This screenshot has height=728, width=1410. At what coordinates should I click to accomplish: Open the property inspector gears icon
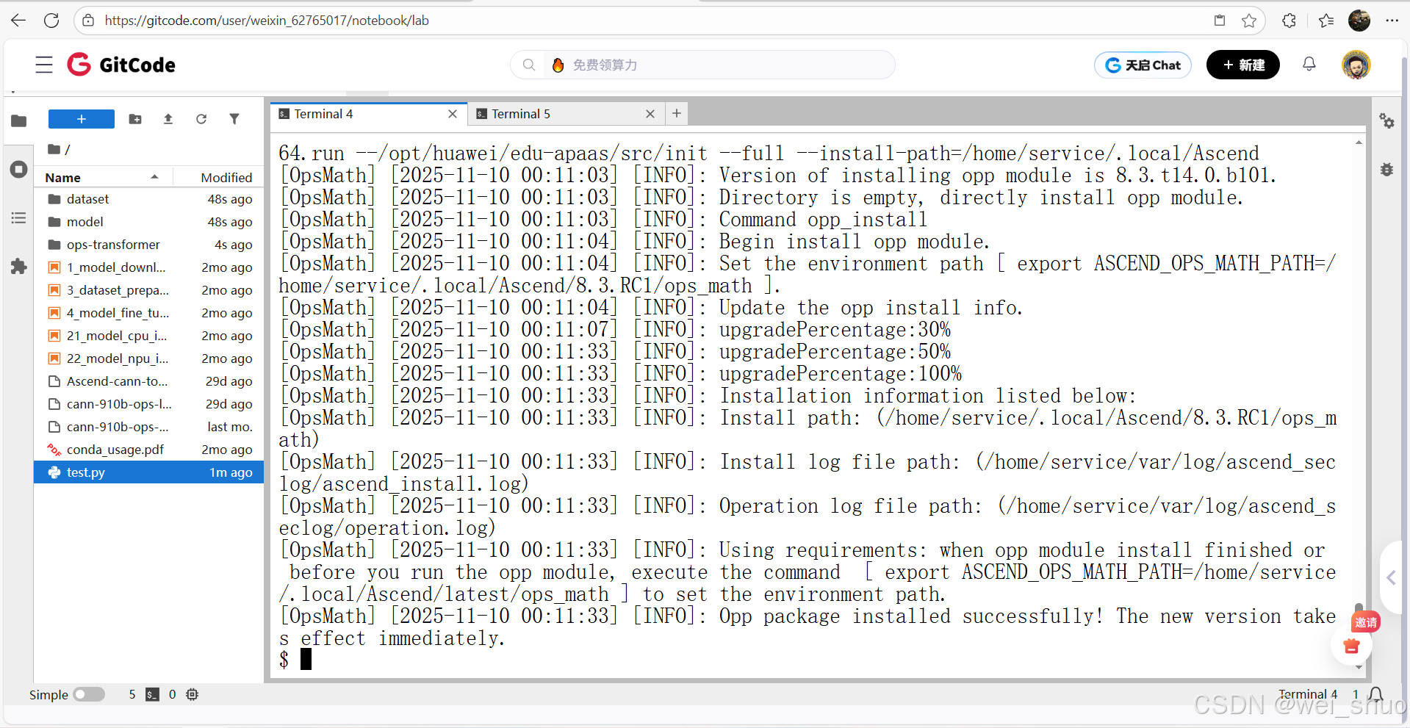click(x=1386, y=121)
